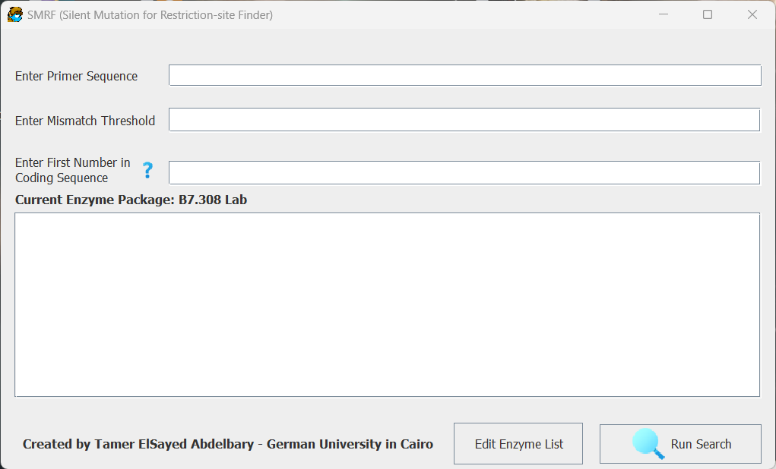The width and height of the screenshot is (776, 469).
Task: Minimize the SMRF window
Action: pos(663,14)
